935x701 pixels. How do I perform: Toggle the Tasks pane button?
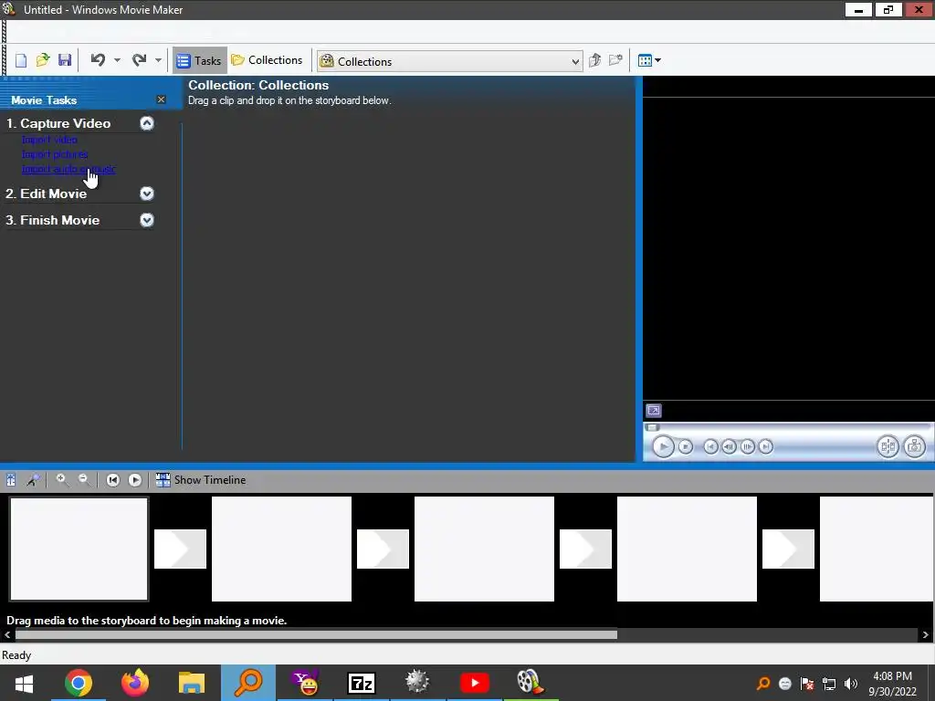(x=199, y=60)
